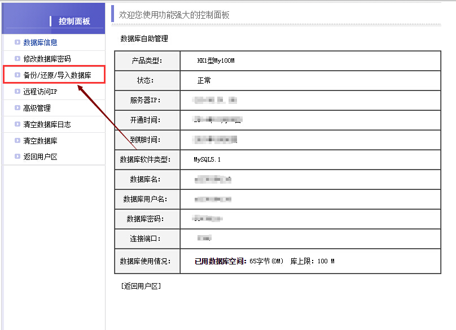Open 修改数据库密码 in the sidebar
Image resolution: width=456 pixels, height=330 pixels.
pos(47,59)
